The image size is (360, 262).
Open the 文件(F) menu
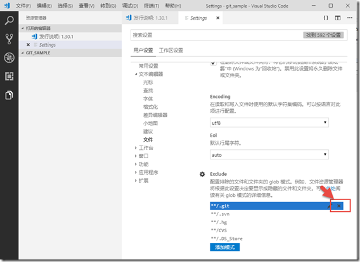tap(23, 6)
